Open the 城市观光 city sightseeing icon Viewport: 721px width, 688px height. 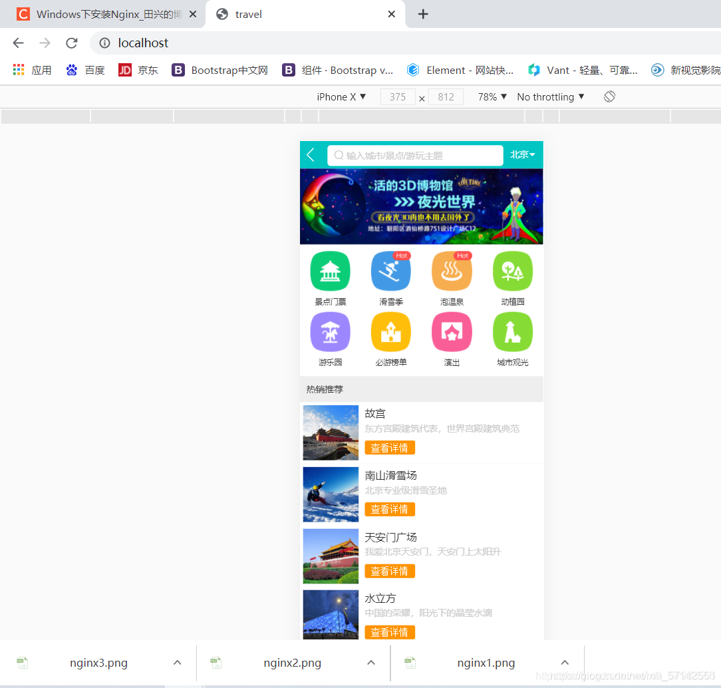point(513,332)
